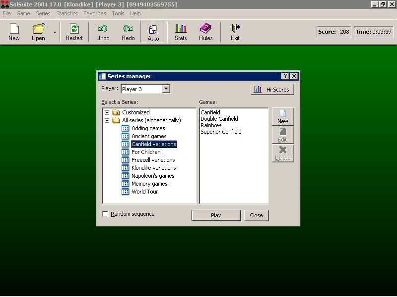Open the Statistics menu
The image size is (397, 297).
click(x=67, y=13)
